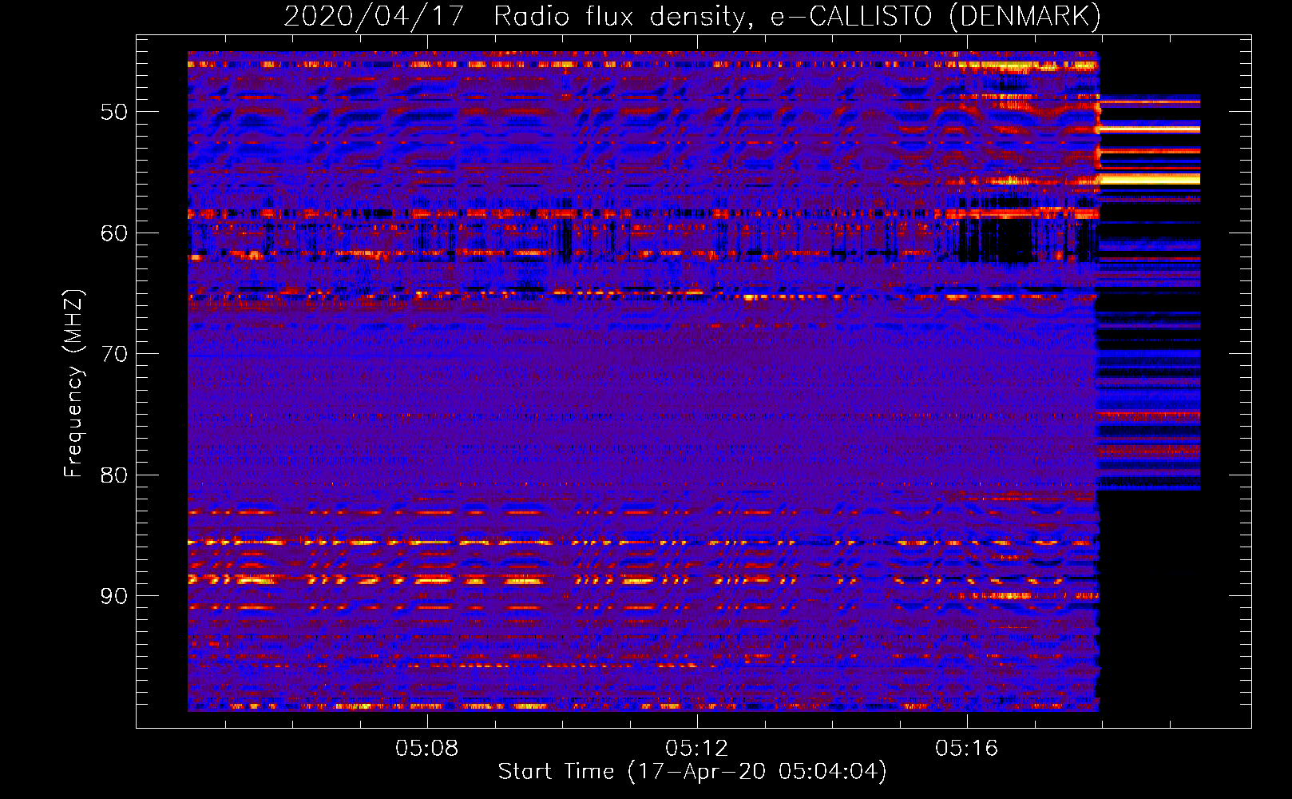Click the 05:12 time tick label
This screenshot has height=799, width=1292.
click(x=697, y=748)
